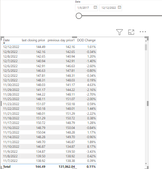Select the 11/16/2022 date cell
The width and height of the screenshot is (162, 169).
pyautogui.click(x=11, y=128)
